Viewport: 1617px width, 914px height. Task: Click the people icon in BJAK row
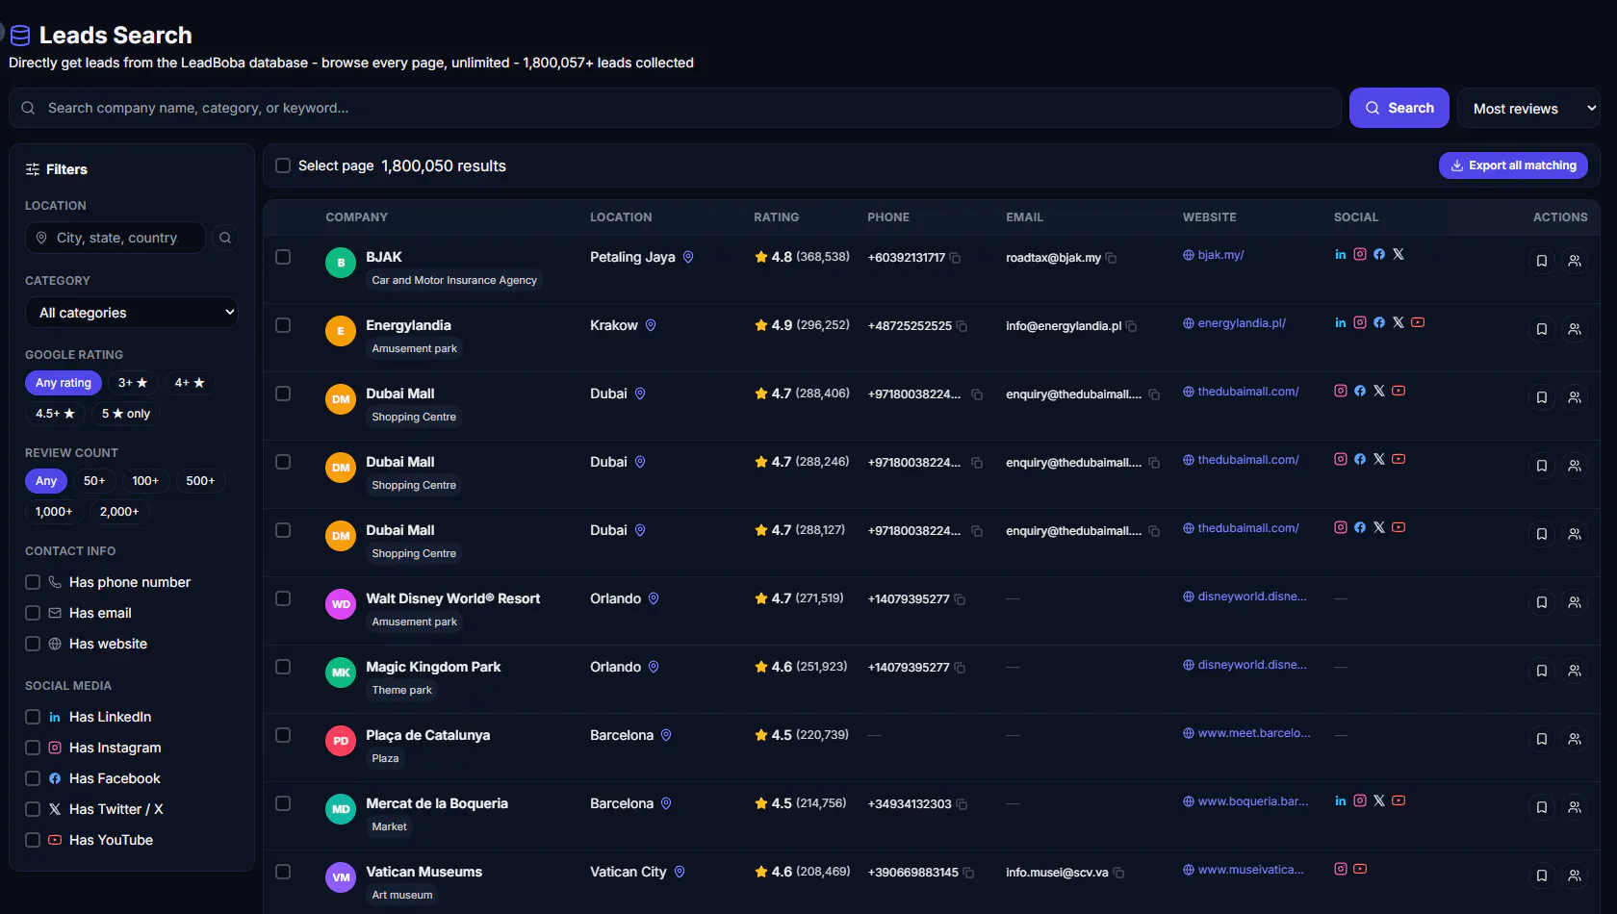pyautogui.click(x=1575, y=261)
